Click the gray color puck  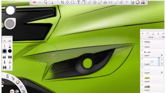[x=10, y=24]
